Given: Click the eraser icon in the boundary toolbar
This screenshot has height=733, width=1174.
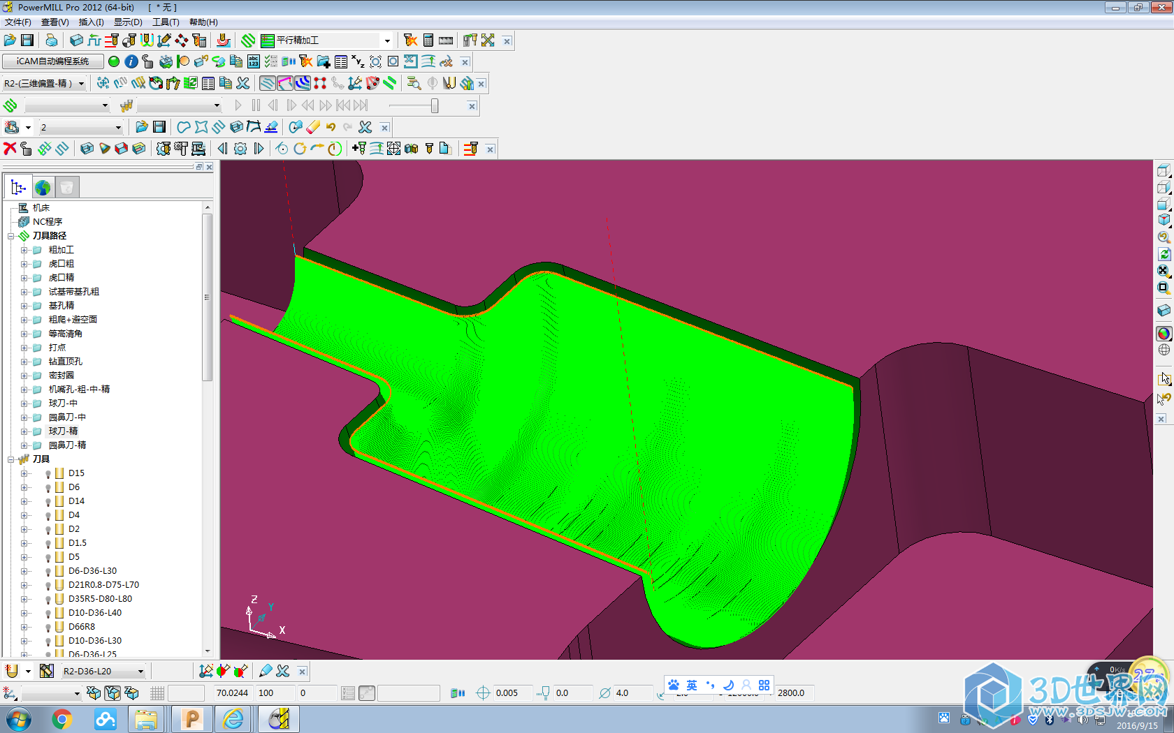Looking at the screenshot, I should click(x=313, y=127).
